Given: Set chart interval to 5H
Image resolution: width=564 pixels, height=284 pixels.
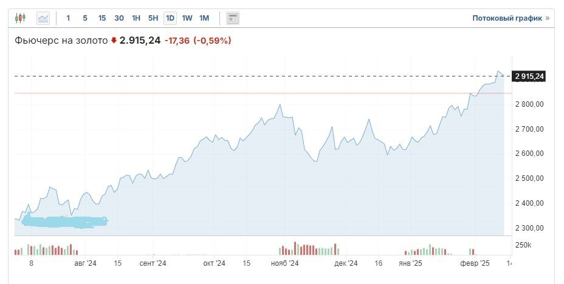Looking at the screenshot, I should [x=153, y=18].
